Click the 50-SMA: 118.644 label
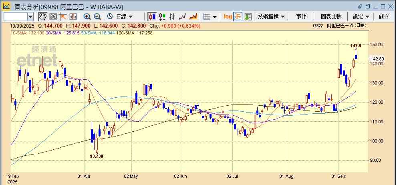 pos(98,33)
